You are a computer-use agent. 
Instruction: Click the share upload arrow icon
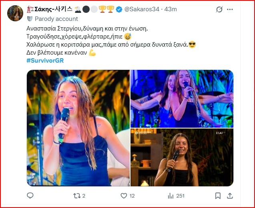click(231, 196)
